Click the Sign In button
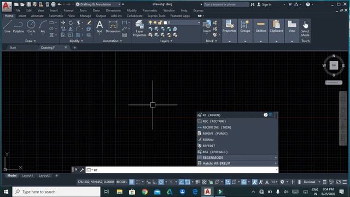The image size is (350, 197). point(264,4)
